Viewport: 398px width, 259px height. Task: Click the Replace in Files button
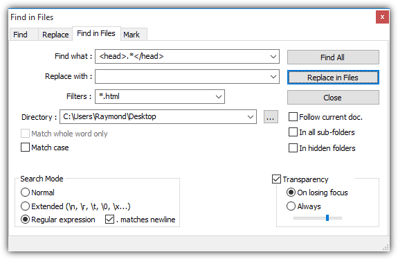click(x=333, y=78)
